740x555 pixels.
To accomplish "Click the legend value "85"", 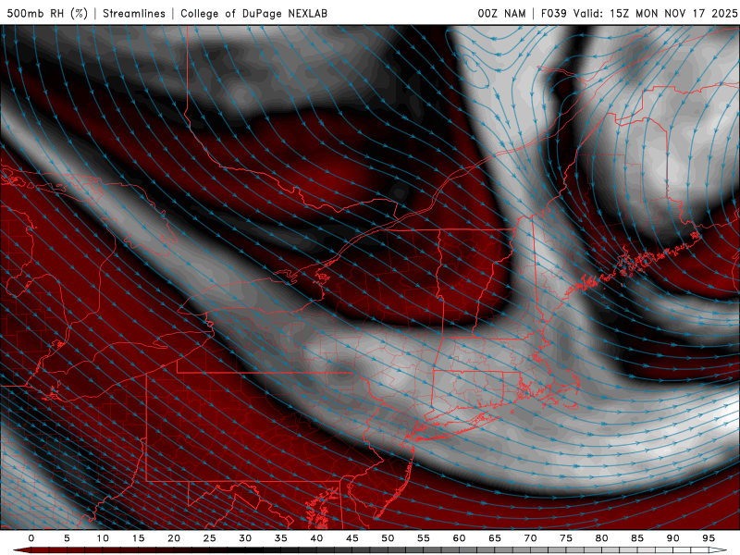I will pyautogui.click(x=637, y=538).
